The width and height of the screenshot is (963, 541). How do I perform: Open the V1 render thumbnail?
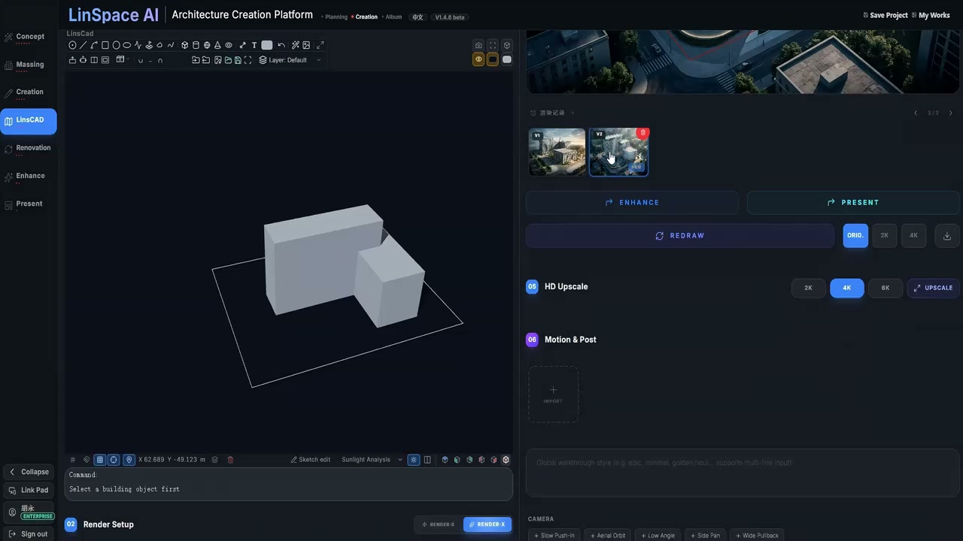557,152
